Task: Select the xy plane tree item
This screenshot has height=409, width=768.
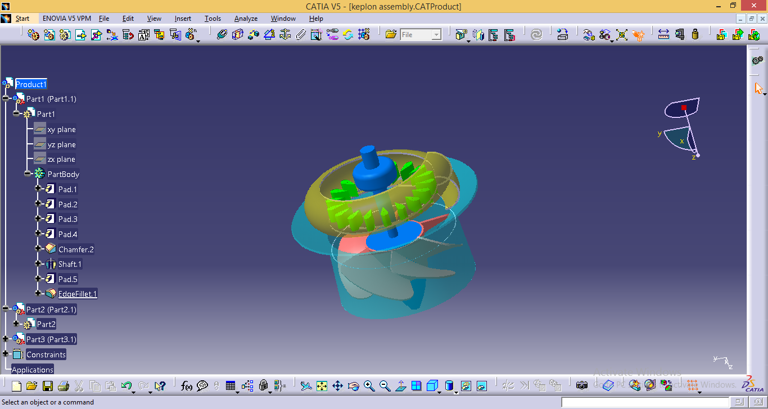Action: [x=61, y=129]
